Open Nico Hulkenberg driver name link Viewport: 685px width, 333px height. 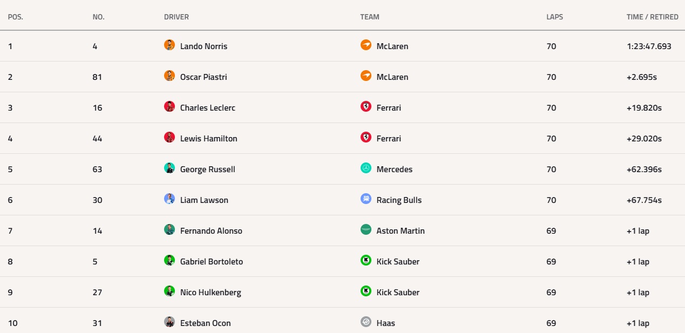[x=211, y=293]
